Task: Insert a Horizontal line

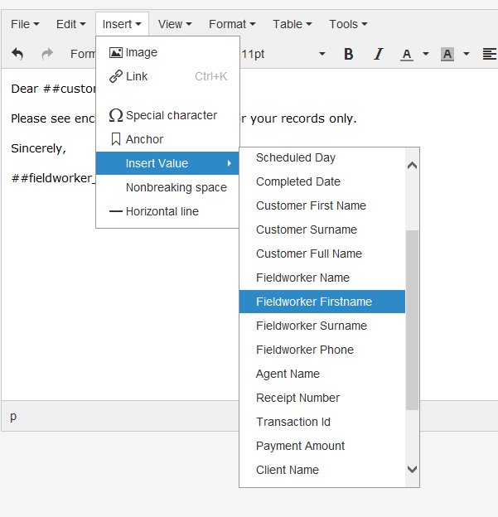Action: coord(162,211)
